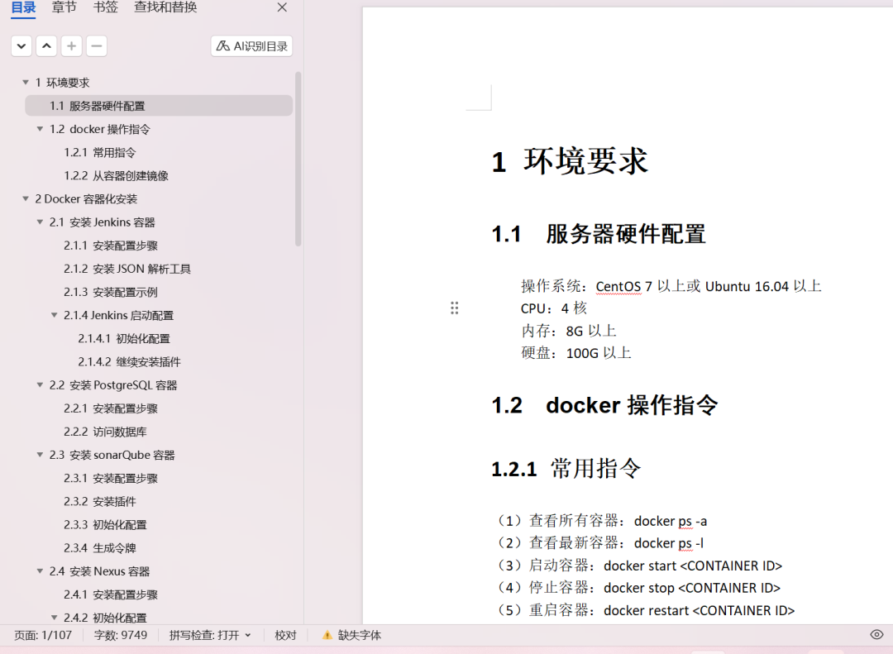Close the navigation pane
The width and height of the screenshot is (893, 654).
(x=282, y=7)
